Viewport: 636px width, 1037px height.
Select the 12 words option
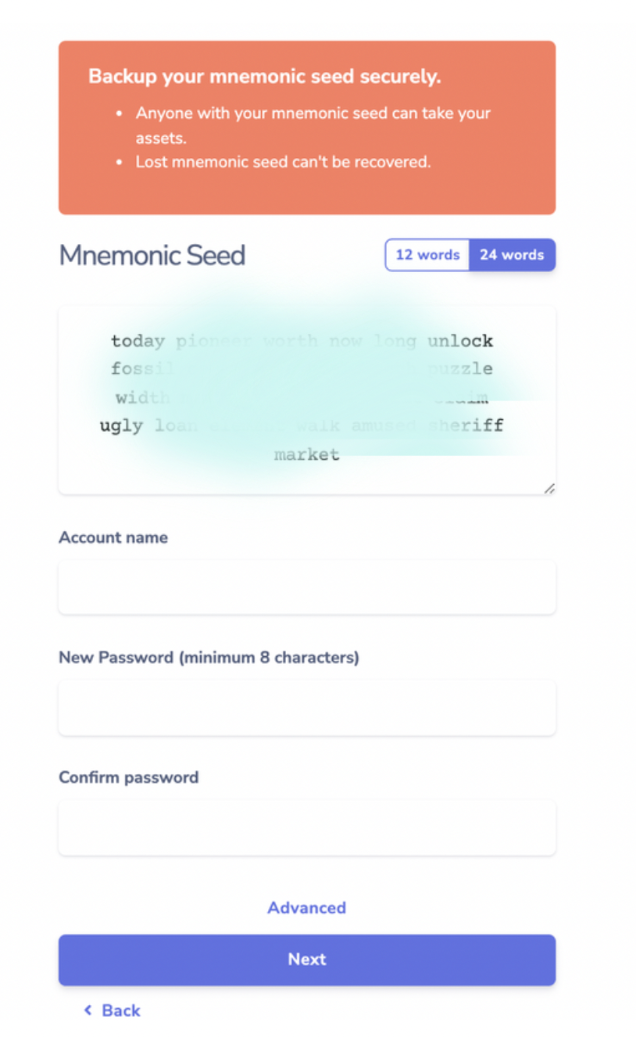427,255
